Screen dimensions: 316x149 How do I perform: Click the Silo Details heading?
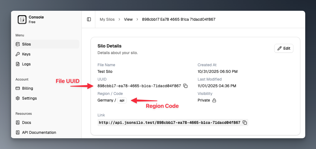tap(109, 46)
